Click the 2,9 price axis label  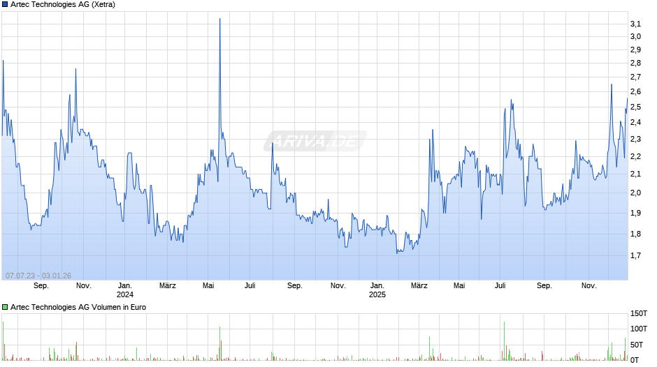click(635, 50)
